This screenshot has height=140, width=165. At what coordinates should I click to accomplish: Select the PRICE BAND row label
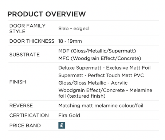tap(25, 125)
